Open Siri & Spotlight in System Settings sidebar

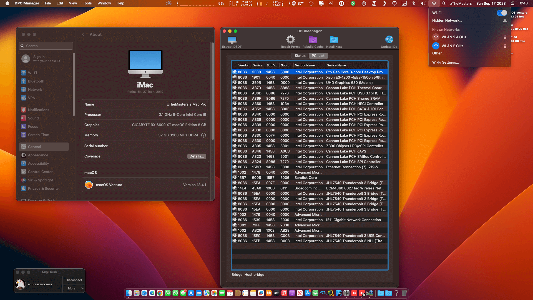coord(44,180)
